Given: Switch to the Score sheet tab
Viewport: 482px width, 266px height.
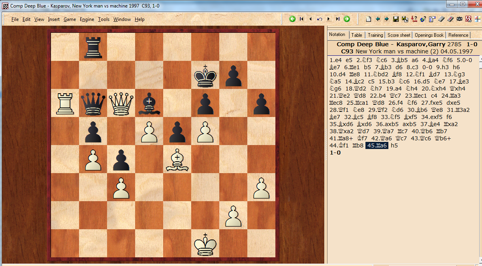Looking at the screenshot, I should 399,35.
